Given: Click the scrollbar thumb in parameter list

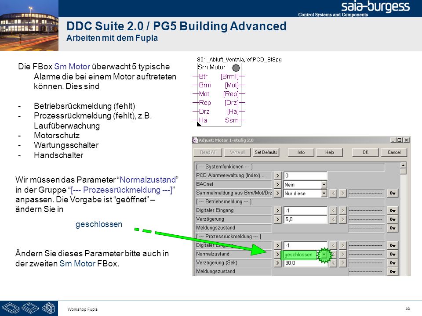Looking at the screenshot, I should [x=403, y=172].
